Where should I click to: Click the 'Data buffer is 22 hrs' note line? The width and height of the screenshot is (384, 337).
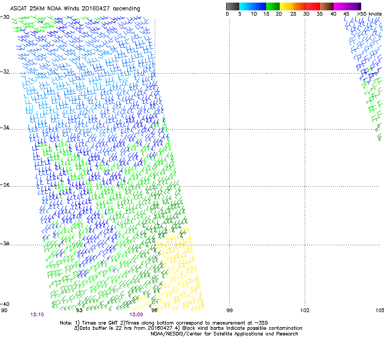coord(188,328)
